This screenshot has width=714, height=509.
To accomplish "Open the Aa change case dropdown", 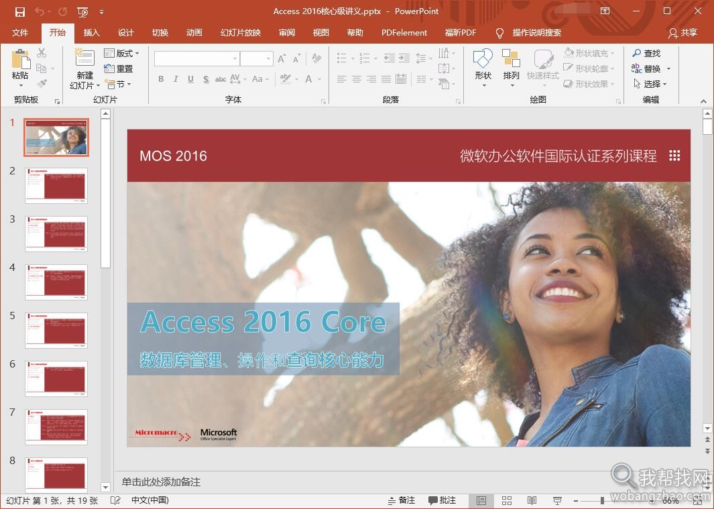I will [x=259, y=79].
